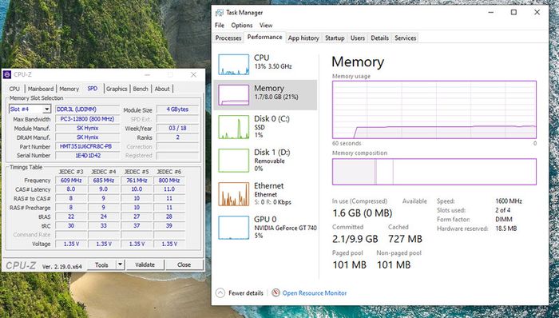Switch to the CPU tab in CPU-Z
The image size is (559, 318).
click(14, 89)
